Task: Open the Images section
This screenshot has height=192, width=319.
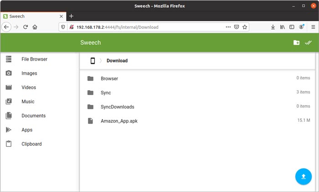Action: coord(29,73)
